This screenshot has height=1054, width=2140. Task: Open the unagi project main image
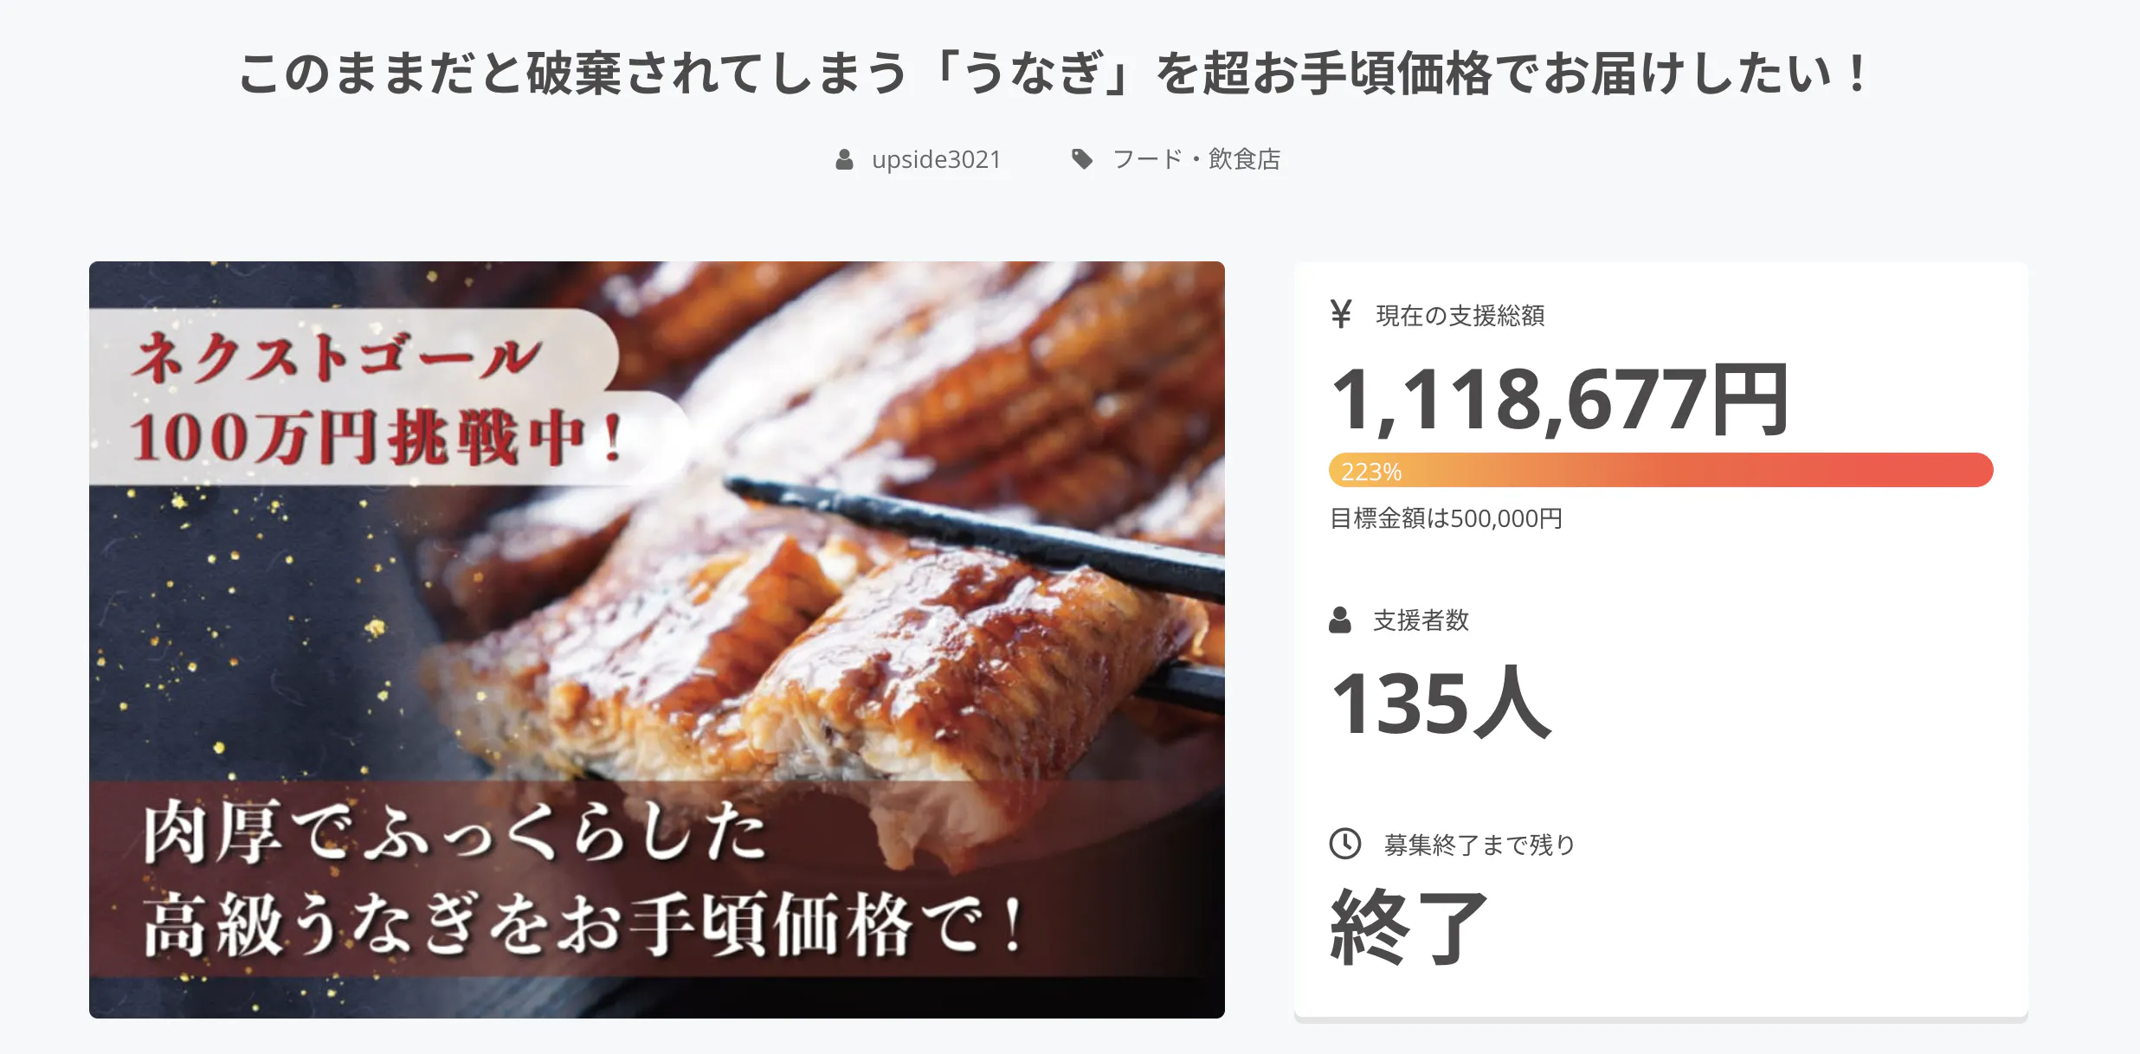(x=657, y=639)
